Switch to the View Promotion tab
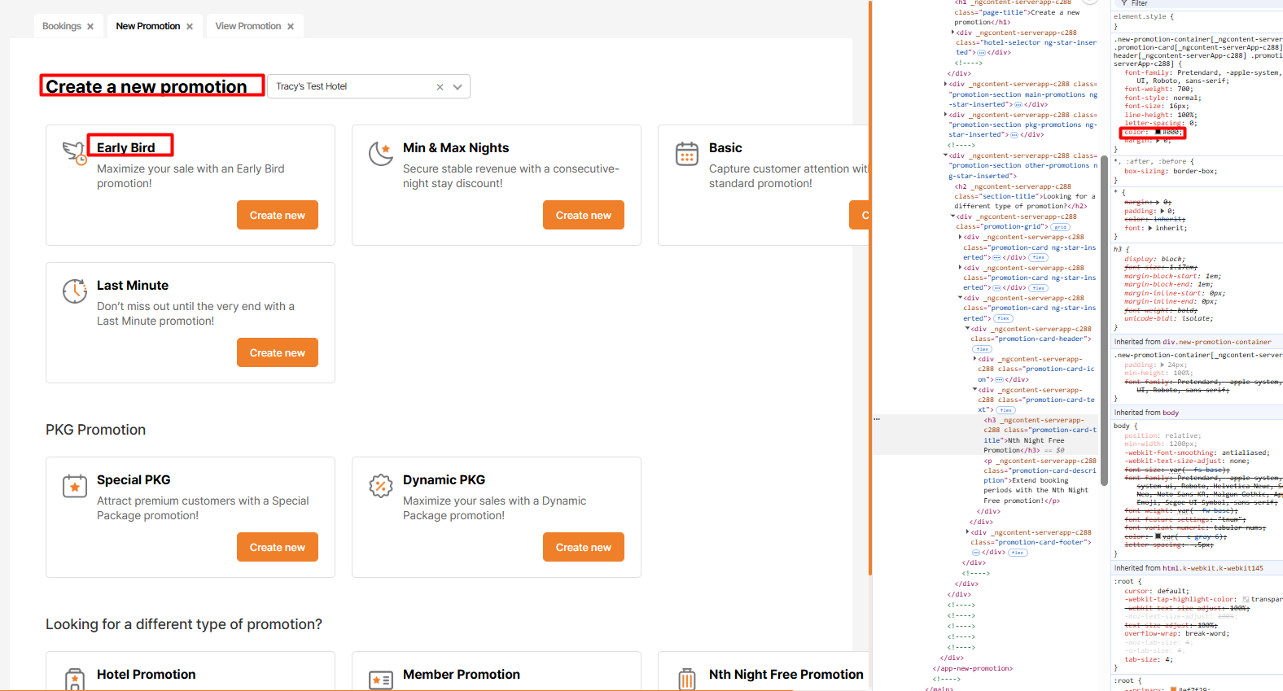The width and height of the screenshot is (1283, 691). (247, 27)
